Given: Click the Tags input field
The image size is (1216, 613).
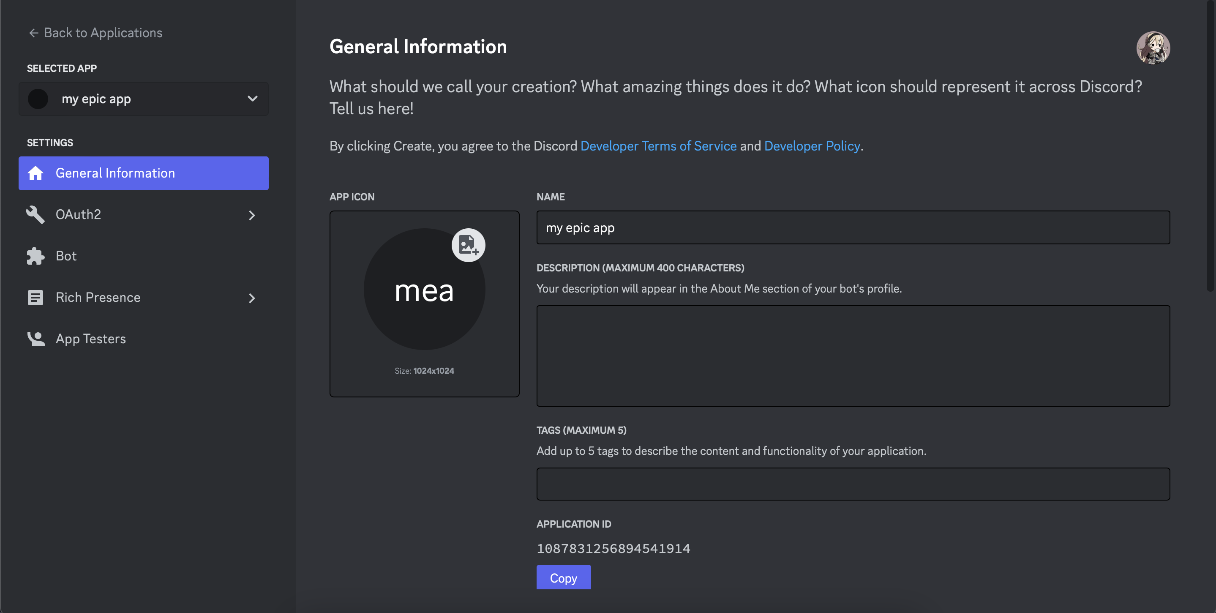Looking at the screenshot, I should 853,484.
